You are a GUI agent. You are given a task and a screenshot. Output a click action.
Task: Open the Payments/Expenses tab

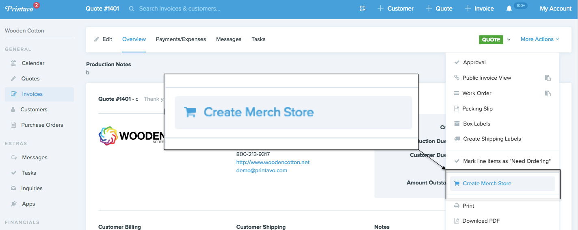[181, 39]
